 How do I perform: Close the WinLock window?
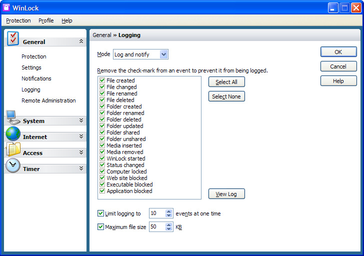tap(356, 8)
